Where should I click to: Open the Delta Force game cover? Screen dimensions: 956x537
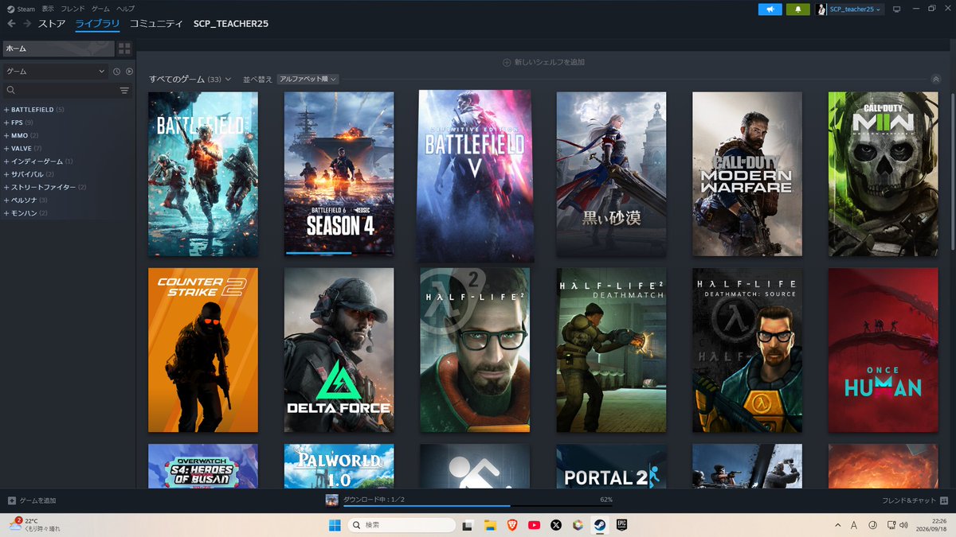click(x=339, y=350)
